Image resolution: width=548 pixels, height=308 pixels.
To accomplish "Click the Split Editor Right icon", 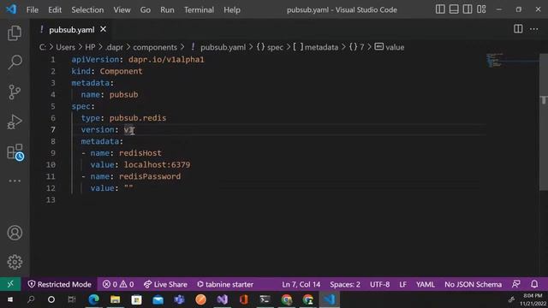I will (x=518, y=29).
